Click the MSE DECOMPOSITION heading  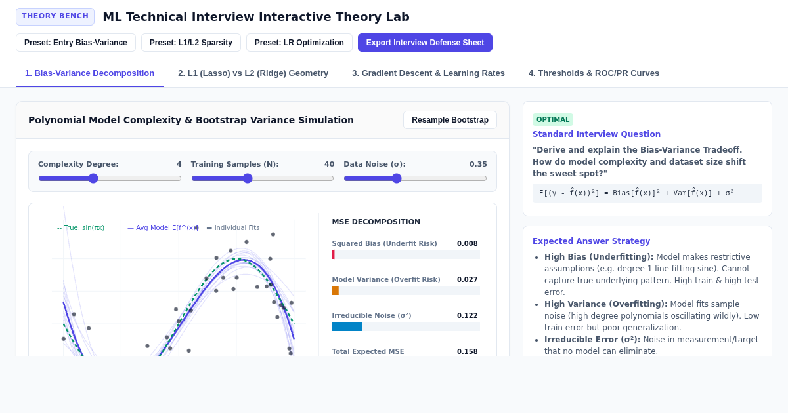point(376,222)
